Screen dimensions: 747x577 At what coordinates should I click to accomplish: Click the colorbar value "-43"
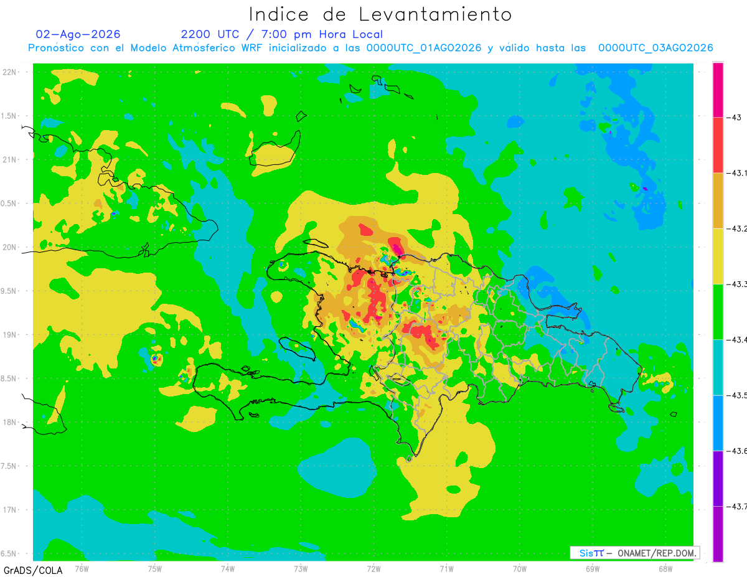pos(735,117)
